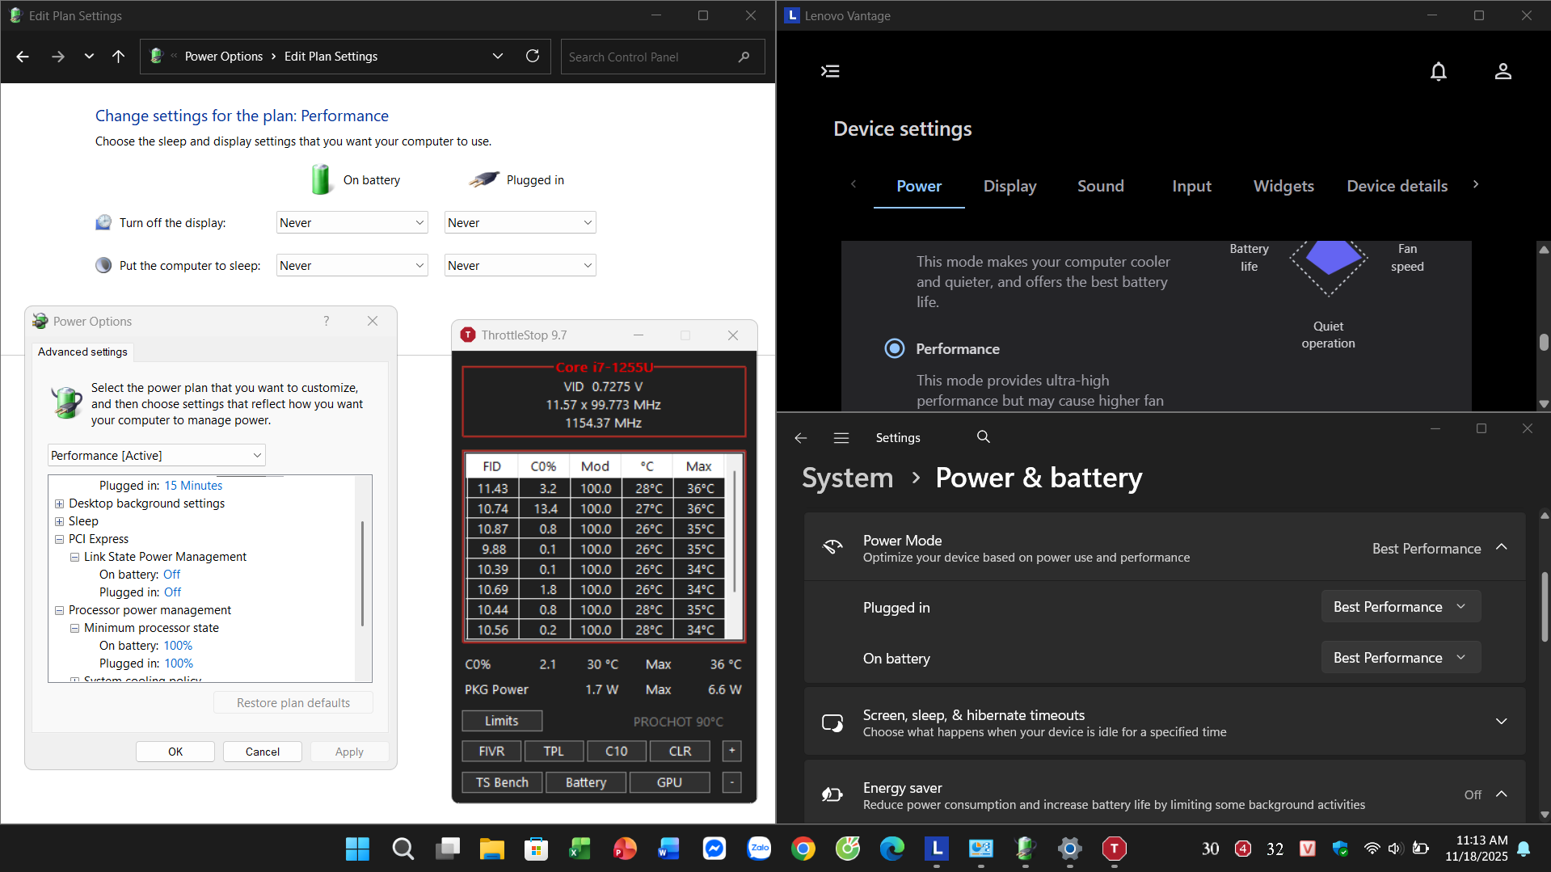Viewport: 1551px width, 872px height.
Task: Open the On battery power mode dropdown
Action: [1401, 658]
